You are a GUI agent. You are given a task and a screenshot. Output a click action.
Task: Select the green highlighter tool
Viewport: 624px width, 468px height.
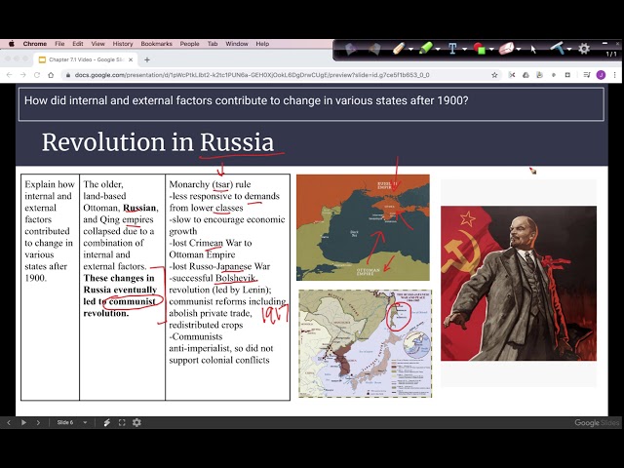coord(425,49)
